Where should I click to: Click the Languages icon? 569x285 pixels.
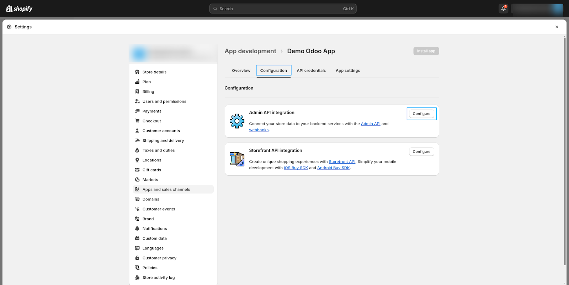137,248
